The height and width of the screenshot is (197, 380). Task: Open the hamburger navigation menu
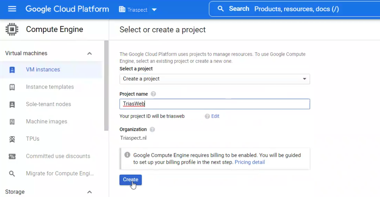point(12,9)
